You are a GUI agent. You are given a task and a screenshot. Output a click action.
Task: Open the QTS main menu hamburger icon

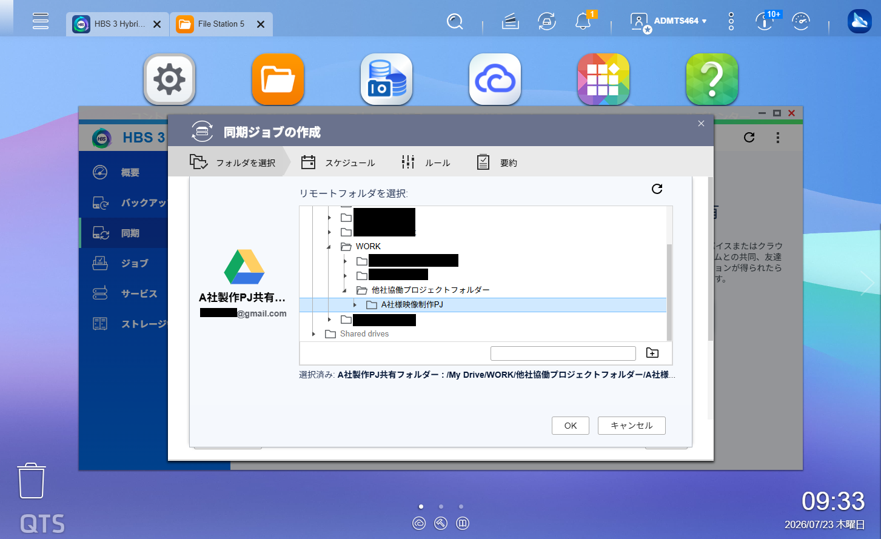(41, 21)
